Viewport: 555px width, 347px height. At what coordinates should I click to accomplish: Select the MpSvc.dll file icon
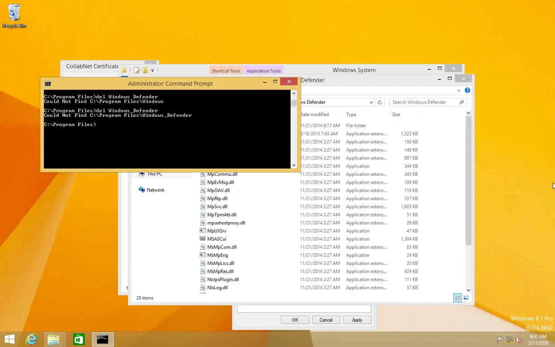tap(203, 207)
